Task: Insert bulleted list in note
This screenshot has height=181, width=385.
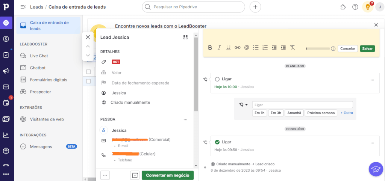Action: pos(256,48)
